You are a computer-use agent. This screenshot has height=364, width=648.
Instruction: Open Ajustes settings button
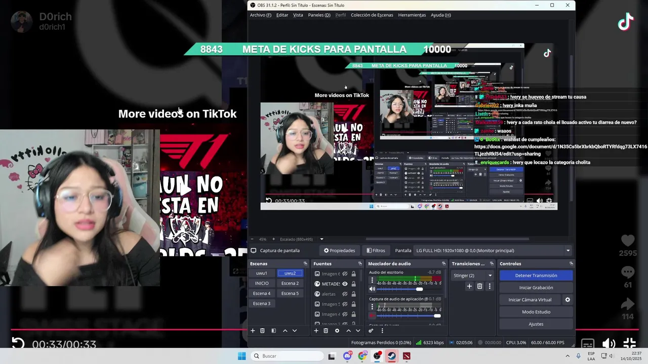(x=536, y=324)
